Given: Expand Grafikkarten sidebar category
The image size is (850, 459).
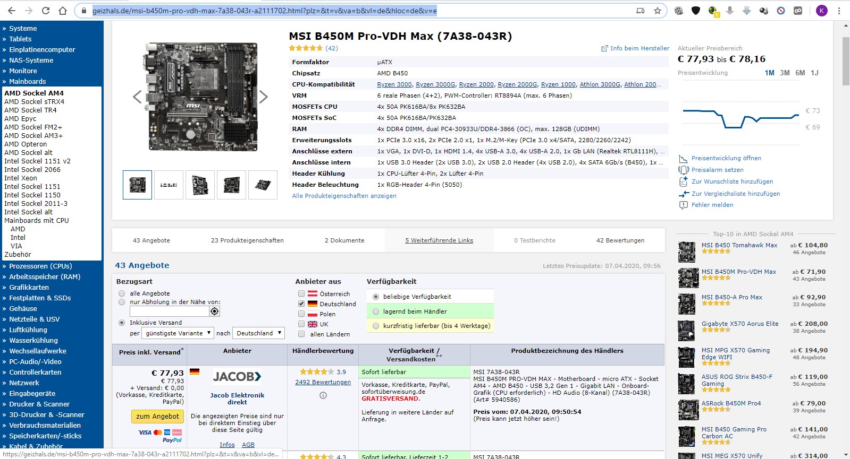Looking at the screenshot, I should (29, 287).
